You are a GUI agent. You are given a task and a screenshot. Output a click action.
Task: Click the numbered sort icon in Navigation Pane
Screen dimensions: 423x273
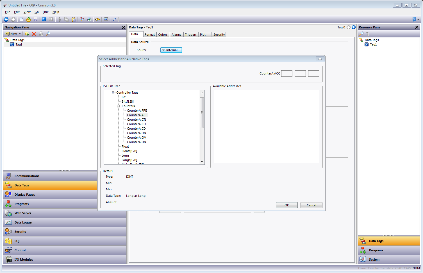pos(41,34)
